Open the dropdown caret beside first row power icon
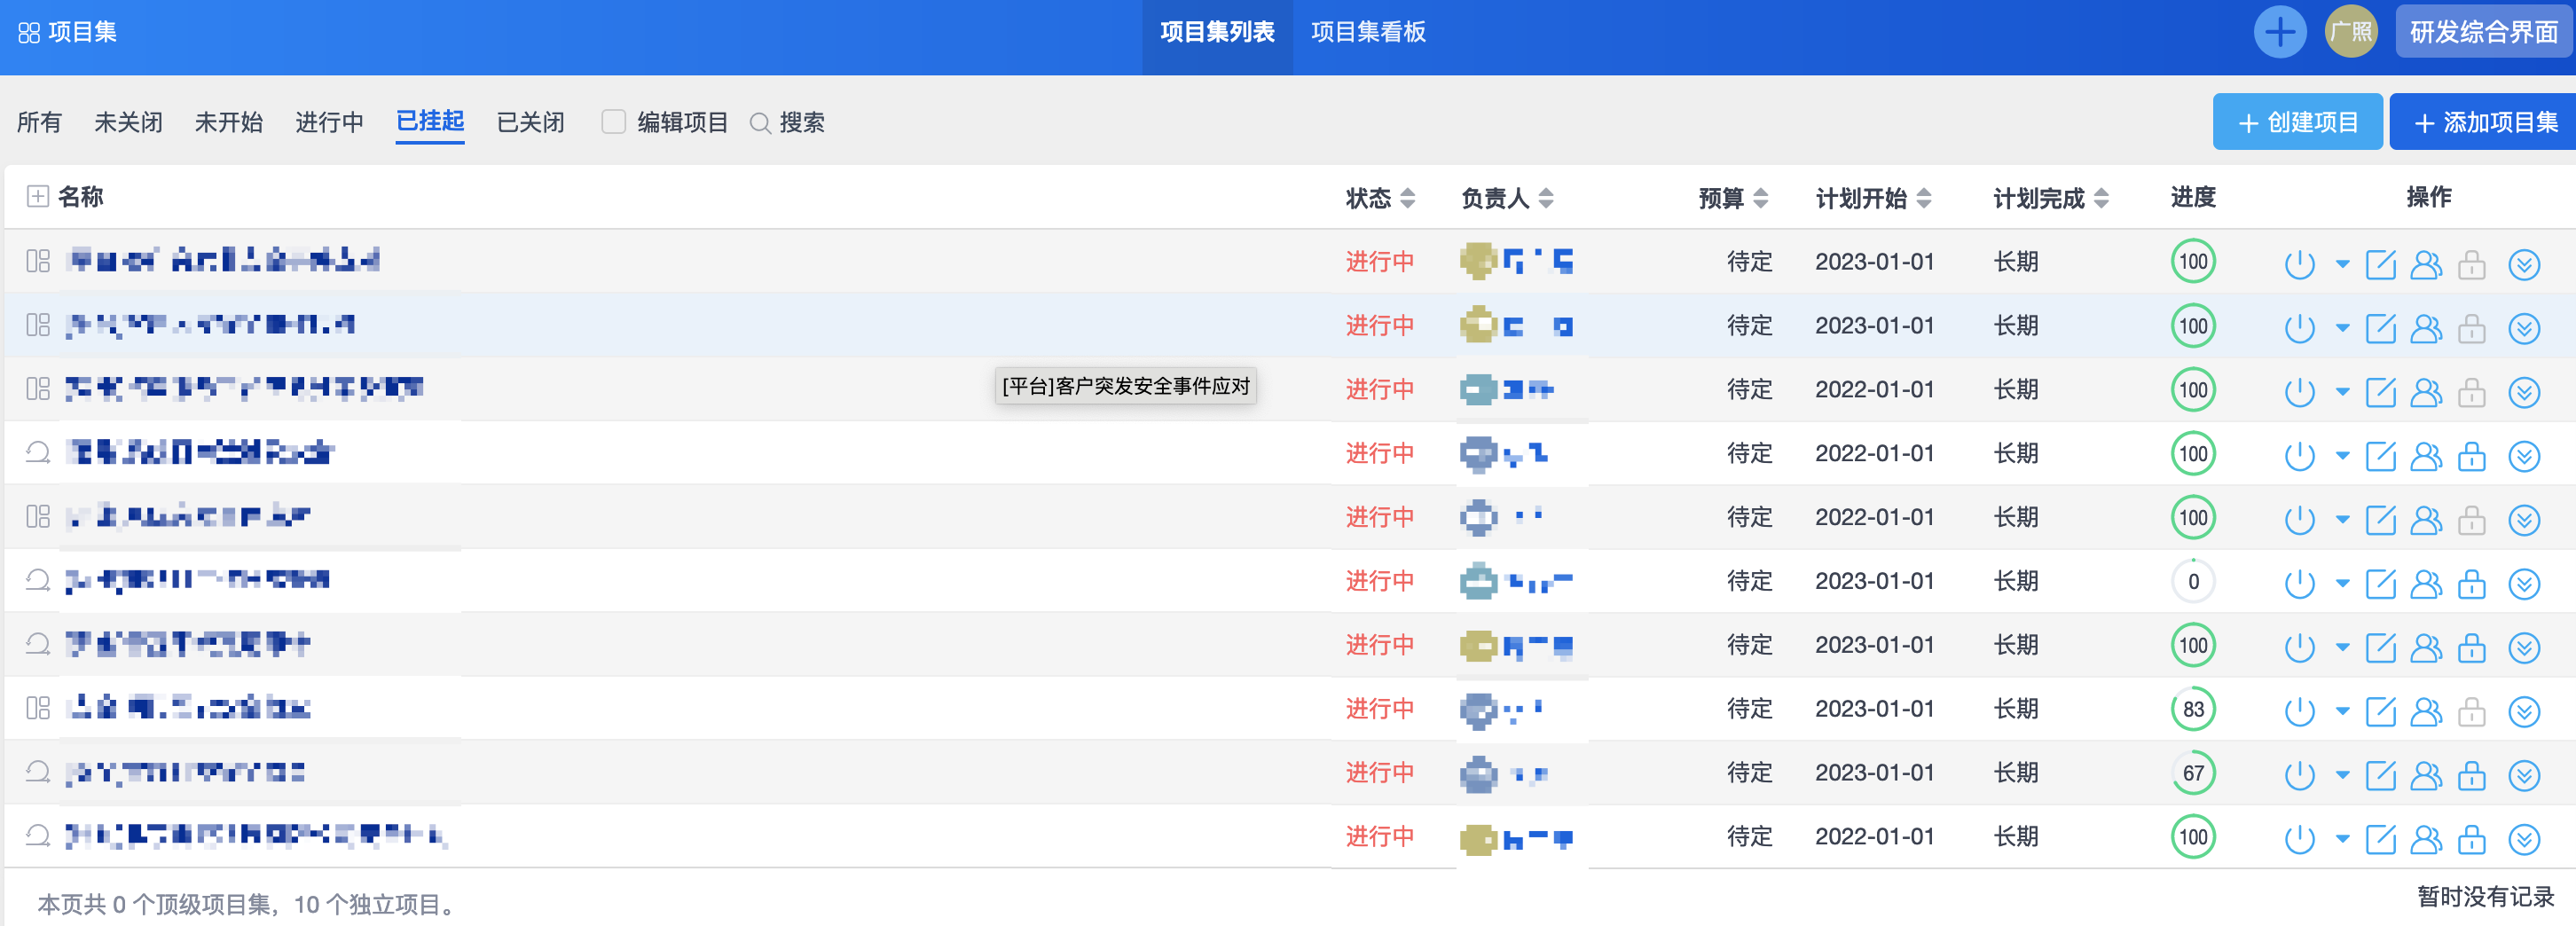2576x926 pixels. 2342,264
